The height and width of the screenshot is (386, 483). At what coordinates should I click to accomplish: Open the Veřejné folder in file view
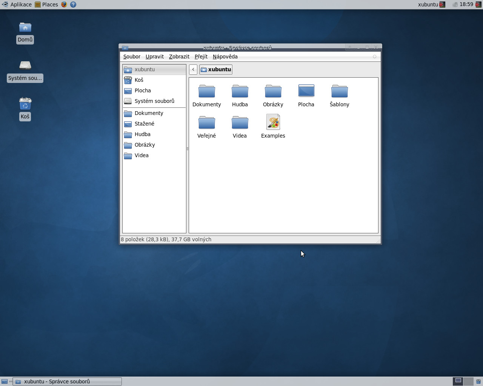pyautogui.click(x=206, y=123)
